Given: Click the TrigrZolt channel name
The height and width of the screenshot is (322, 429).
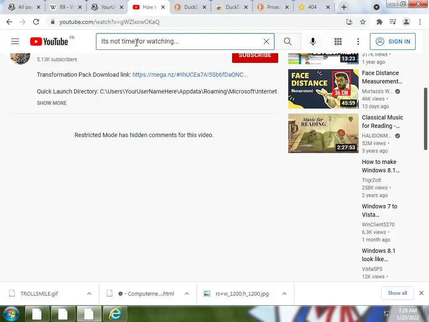Looking at the screenshot, I should pos(371,180).
